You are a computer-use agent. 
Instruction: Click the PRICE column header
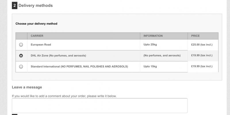(x=195, y=36)
